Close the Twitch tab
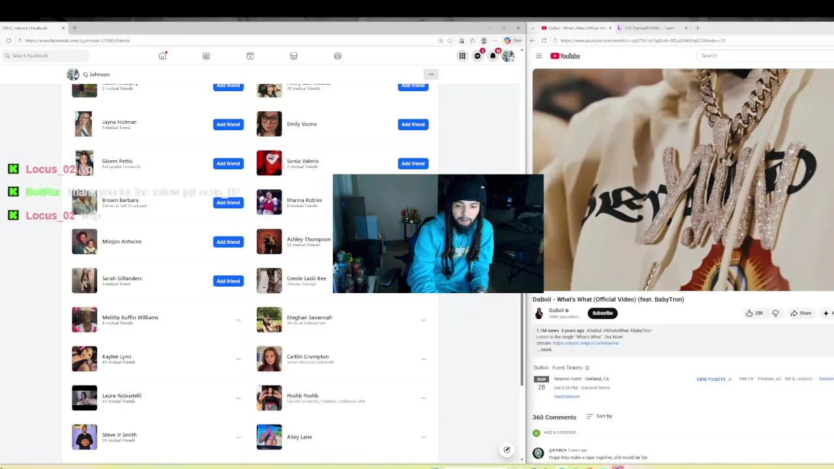Viewport: 834px width, 469px height. [x=685, y=28]
